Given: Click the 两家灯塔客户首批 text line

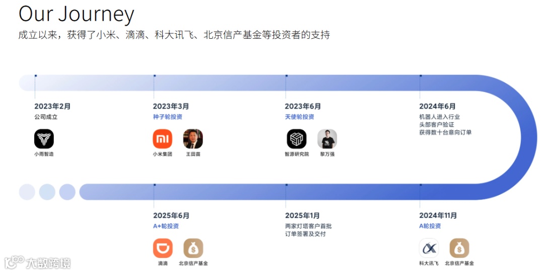Looking at the screenshot, I should click(308, 226).
